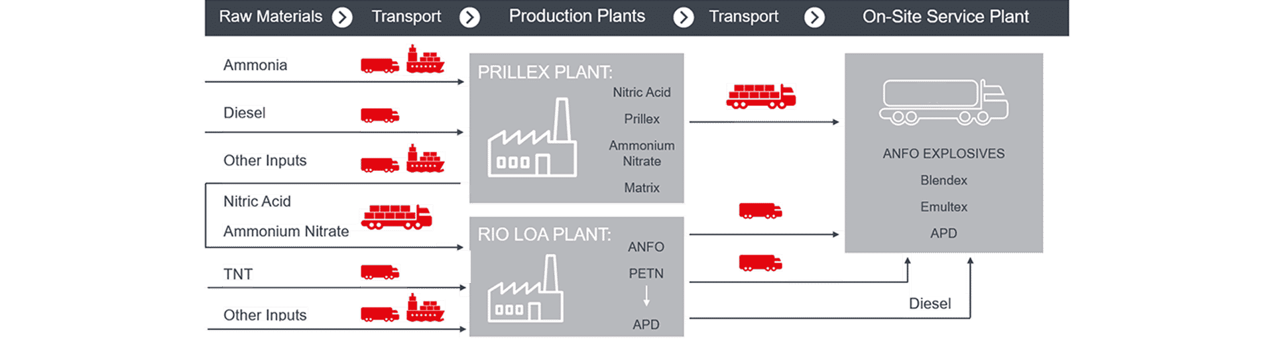Click the red truck icon beside Diesel

(x=380, y=115)
